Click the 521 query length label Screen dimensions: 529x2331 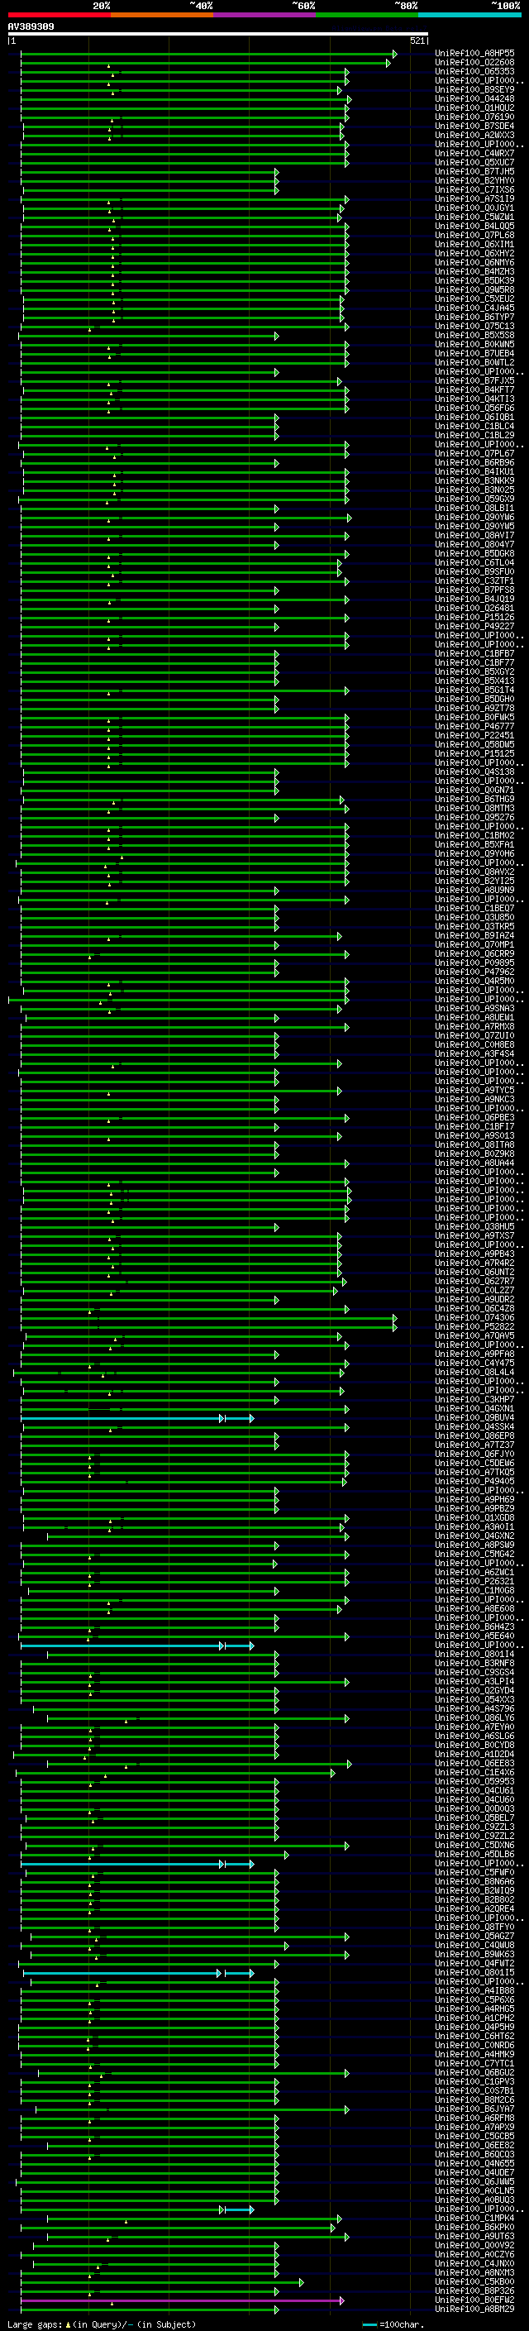click(x=417, y=41)
